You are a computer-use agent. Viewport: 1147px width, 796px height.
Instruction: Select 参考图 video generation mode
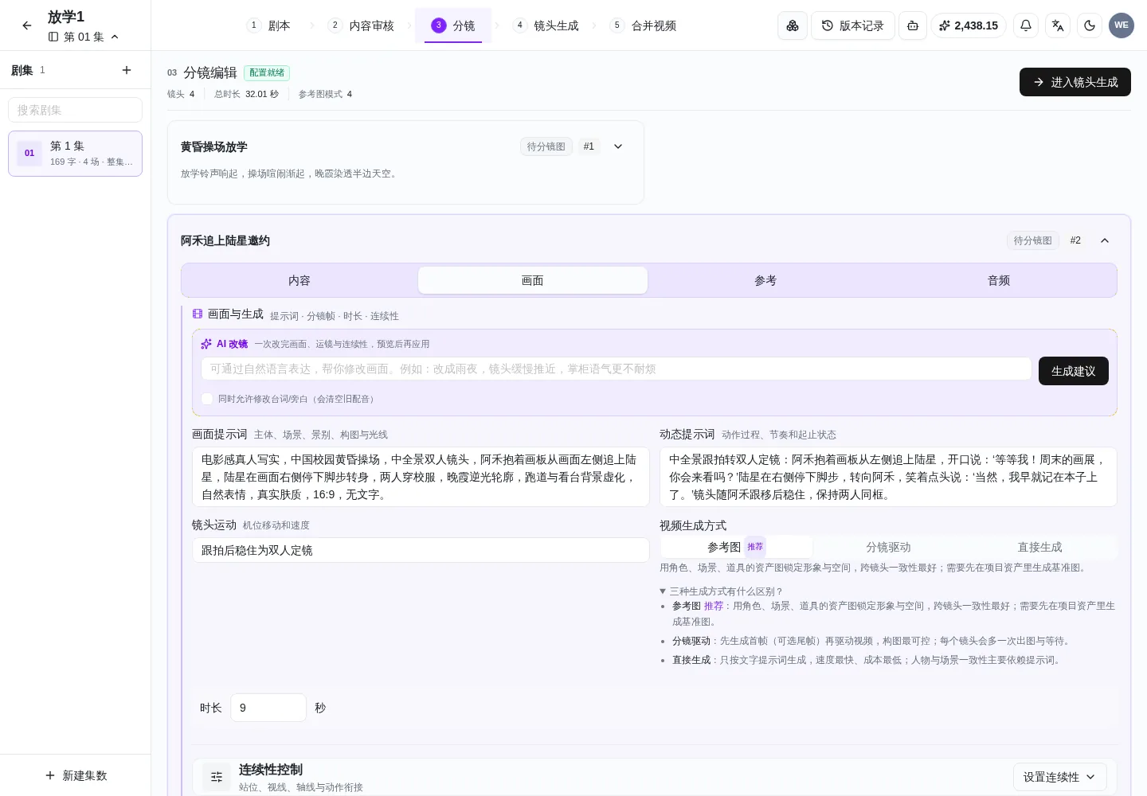pos(736,547)
